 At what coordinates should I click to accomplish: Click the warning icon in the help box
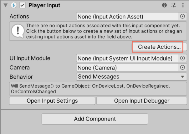pyautogui.click(x=18, y=31)
